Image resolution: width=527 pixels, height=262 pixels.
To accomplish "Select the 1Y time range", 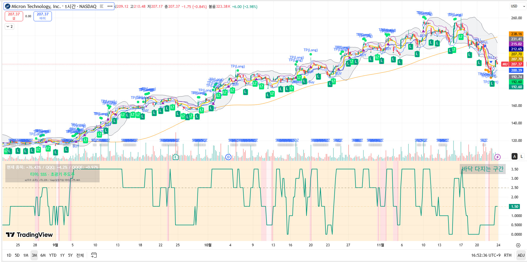I will 62,255.
